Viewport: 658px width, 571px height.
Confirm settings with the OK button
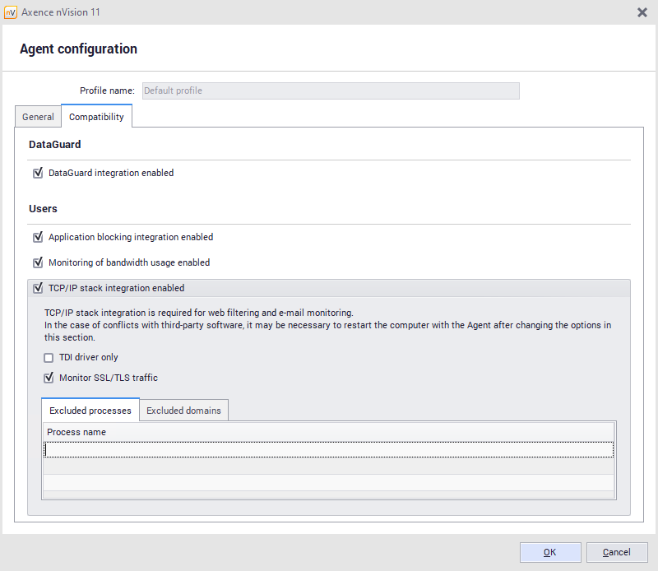pos(550,552)
